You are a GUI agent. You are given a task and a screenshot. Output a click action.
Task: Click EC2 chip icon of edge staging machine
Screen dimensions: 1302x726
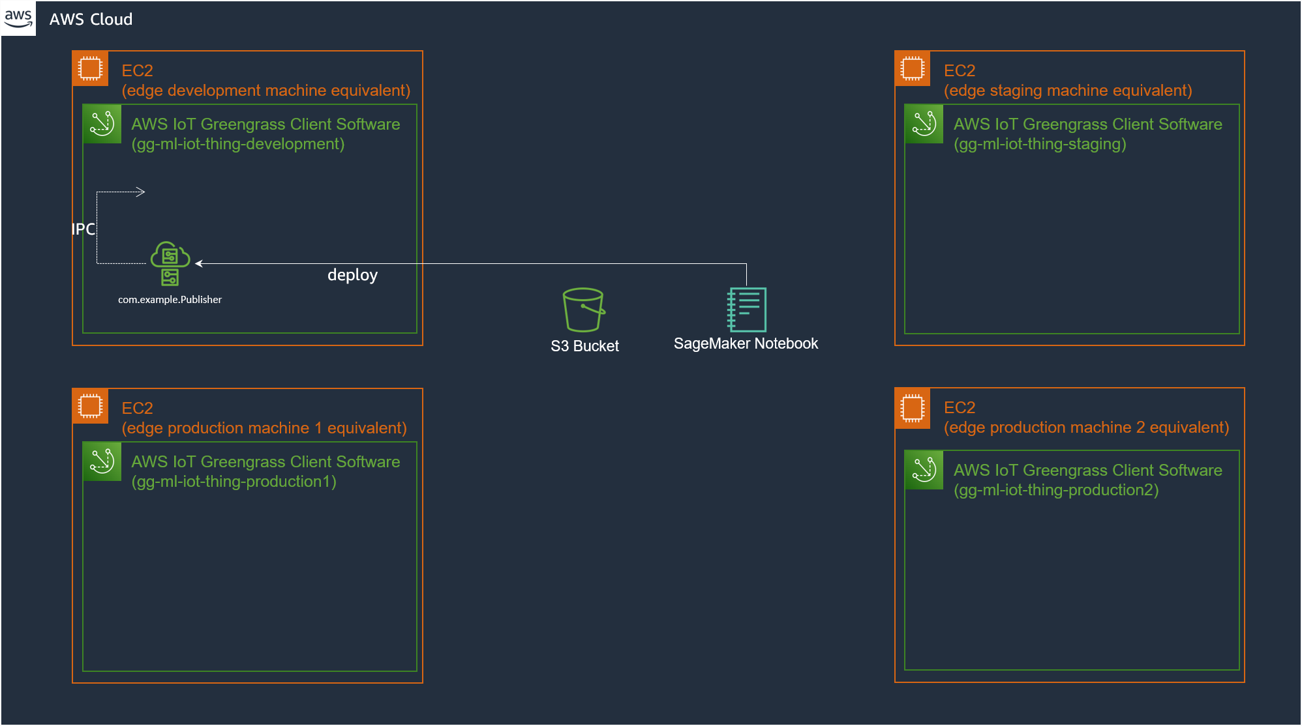tap(913, 68)
